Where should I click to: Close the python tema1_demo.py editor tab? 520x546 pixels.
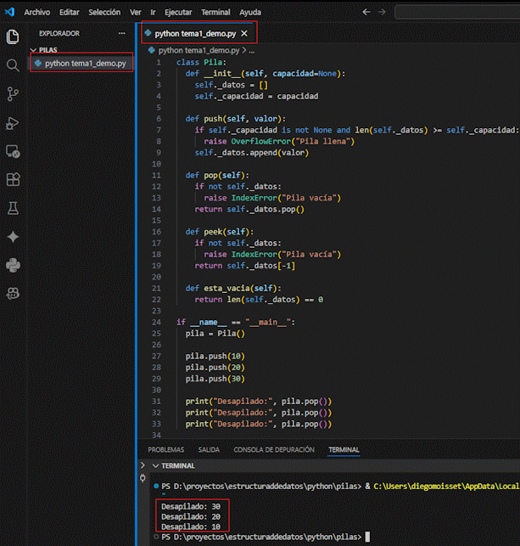pos(245,33)
